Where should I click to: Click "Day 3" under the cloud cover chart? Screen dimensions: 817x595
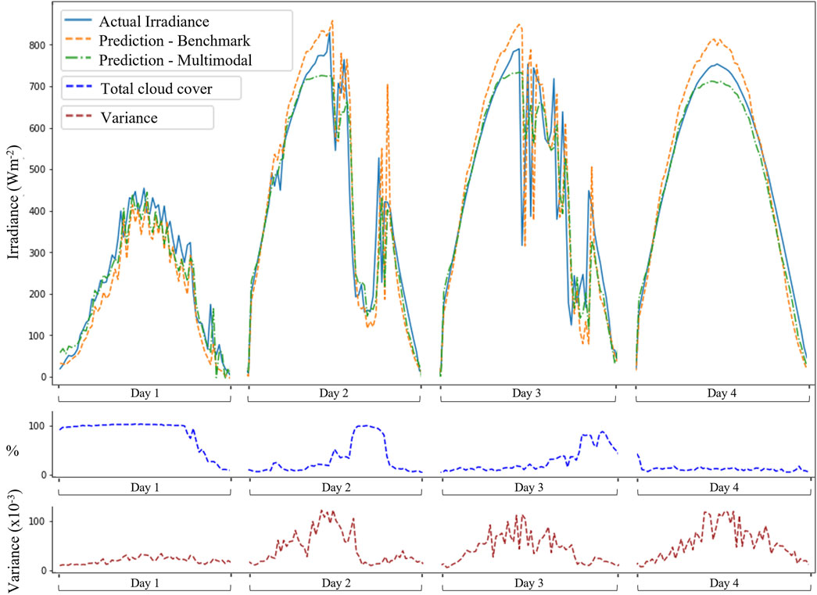(529, 487)
